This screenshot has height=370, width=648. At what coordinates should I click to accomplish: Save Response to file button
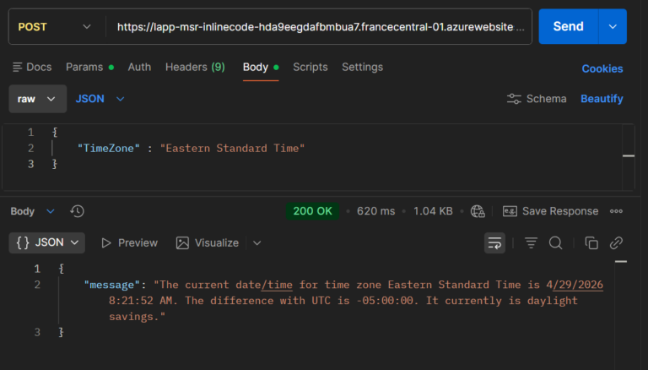[550, 211]
